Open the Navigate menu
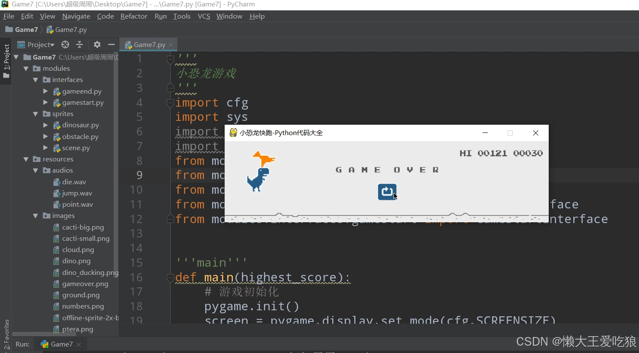The width and height of the screenshot is (639, 353). [x=76, y=16]
